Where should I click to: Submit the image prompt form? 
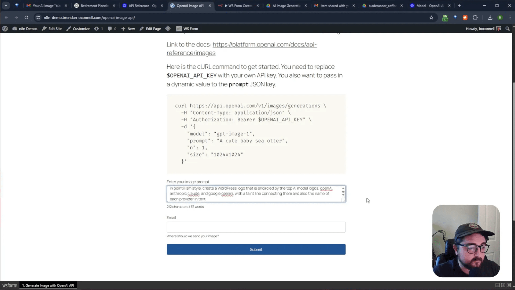[x=256, y=249]
